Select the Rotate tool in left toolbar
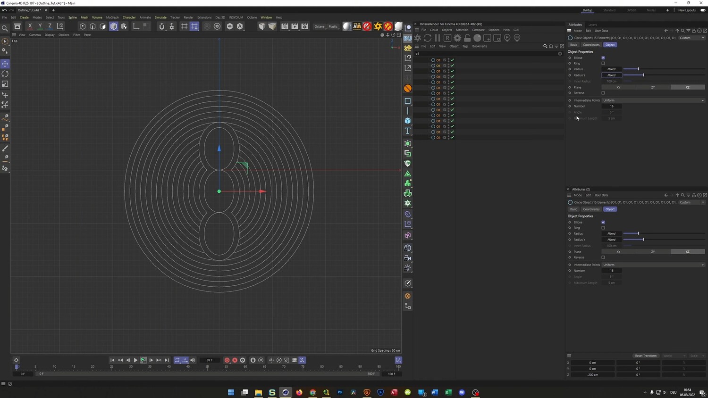 tap(5, 74)
